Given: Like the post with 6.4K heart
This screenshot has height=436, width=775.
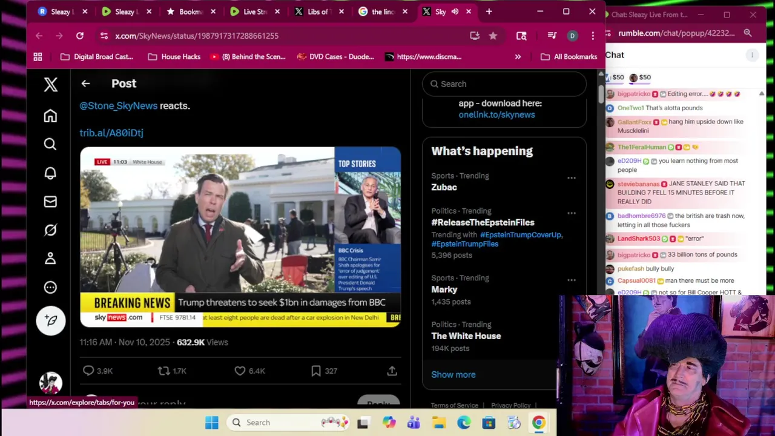Looking at the screenshot, I should tap(240, 371).
